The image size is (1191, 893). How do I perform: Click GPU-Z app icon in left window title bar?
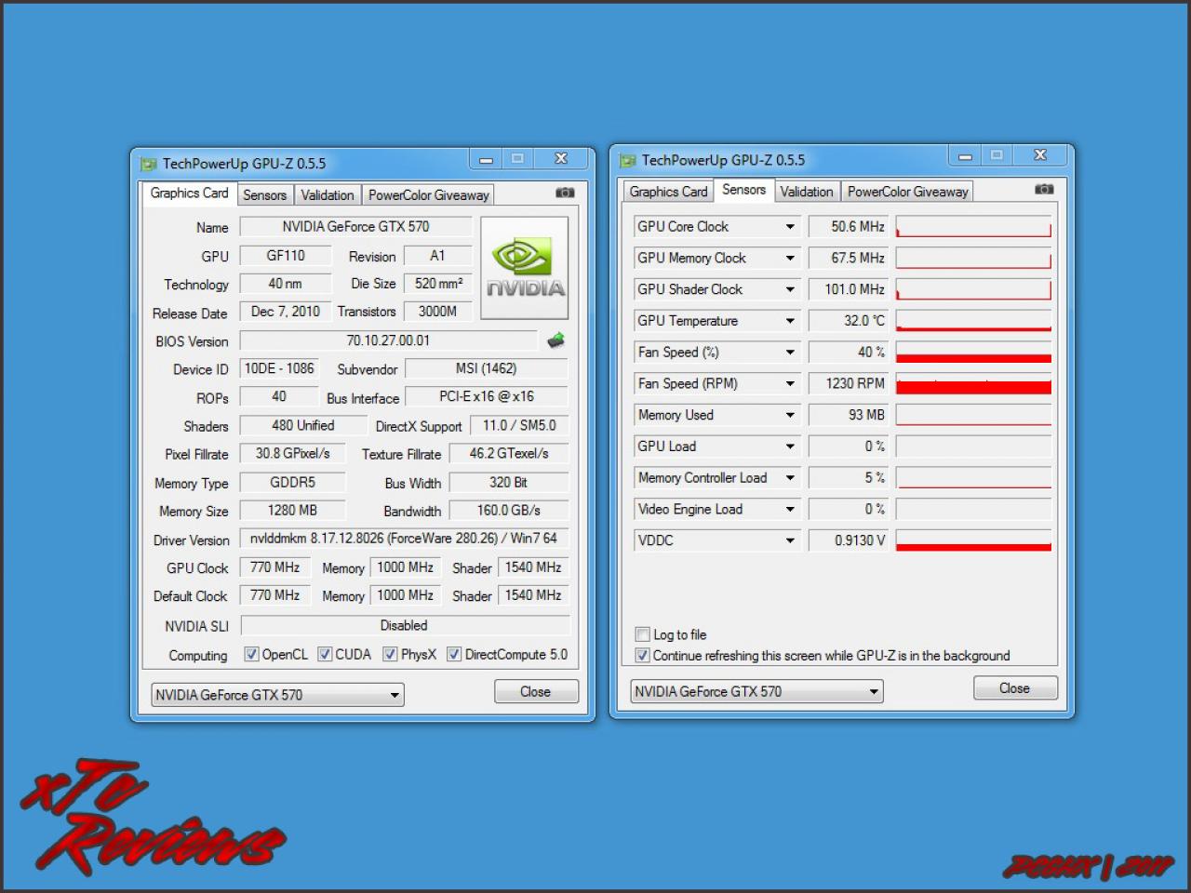(148, 164)
